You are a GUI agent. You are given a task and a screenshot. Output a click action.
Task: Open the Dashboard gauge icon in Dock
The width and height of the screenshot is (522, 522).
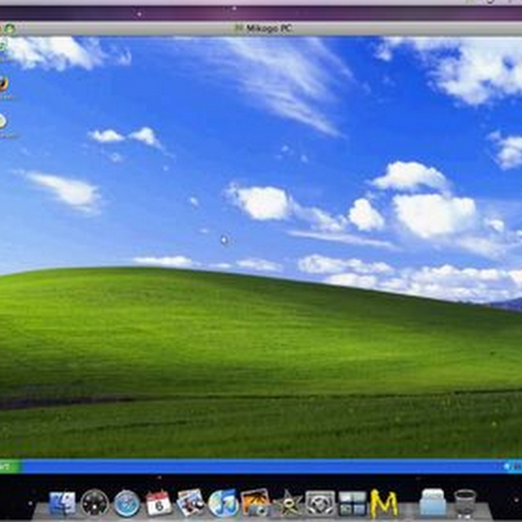tap(95, 502)
